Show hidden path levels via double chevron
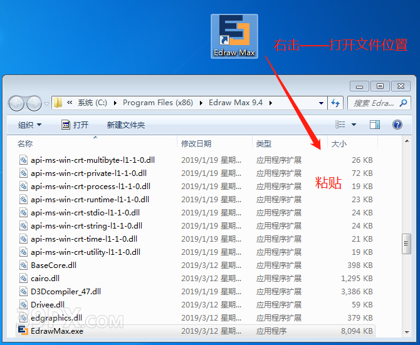420x345 pixels. click(70, 103)
